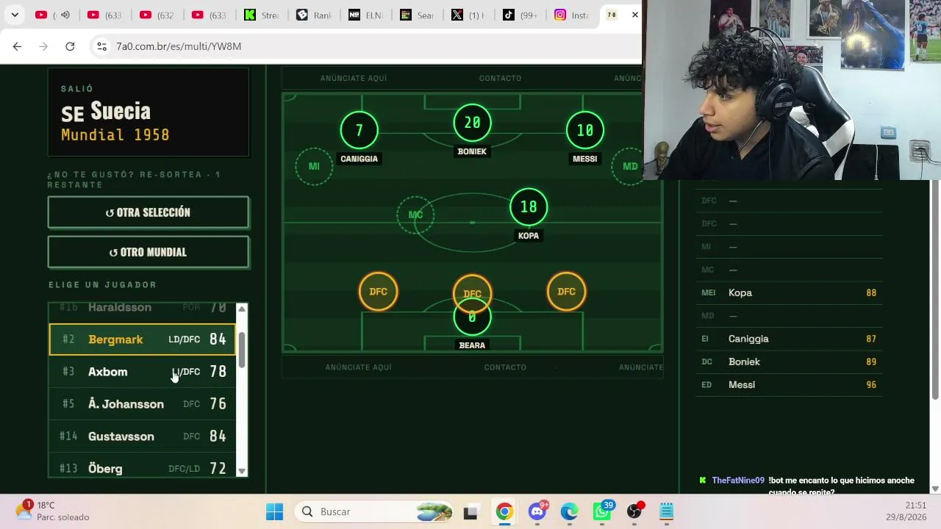941x529 pixels.
Task: Click the empty MD position slot
Action: (x=630, y=167)
